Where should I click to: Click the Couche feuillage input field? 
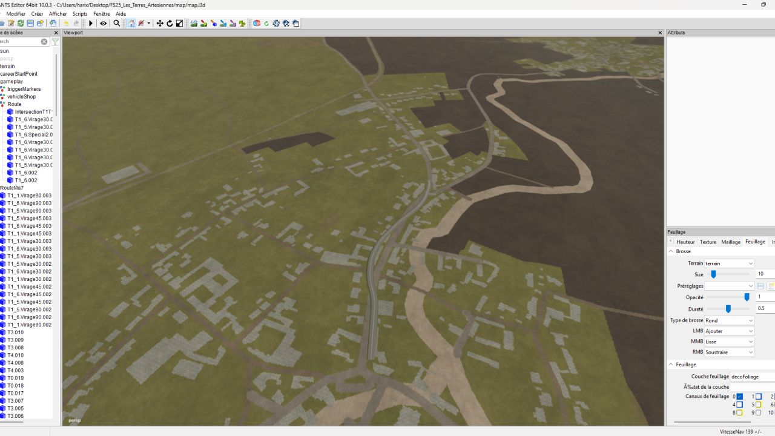(x=753, y=377)
